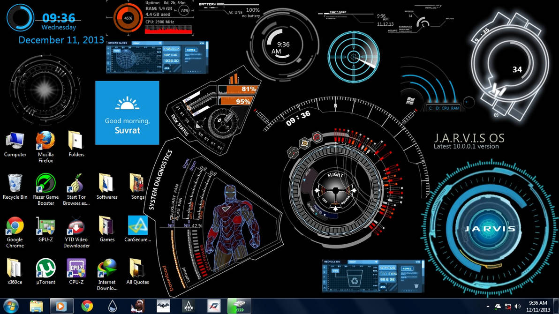
Task: Launch Razer Game Booster
Action: (45, 183)
